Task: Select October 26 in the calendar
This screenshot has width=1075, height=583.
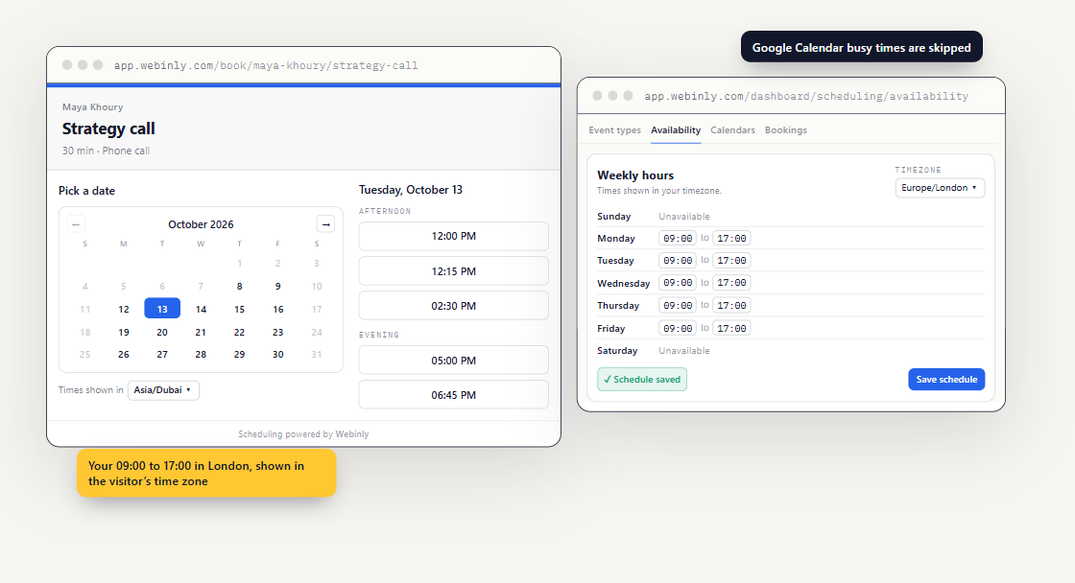Action: click(124, 354)
